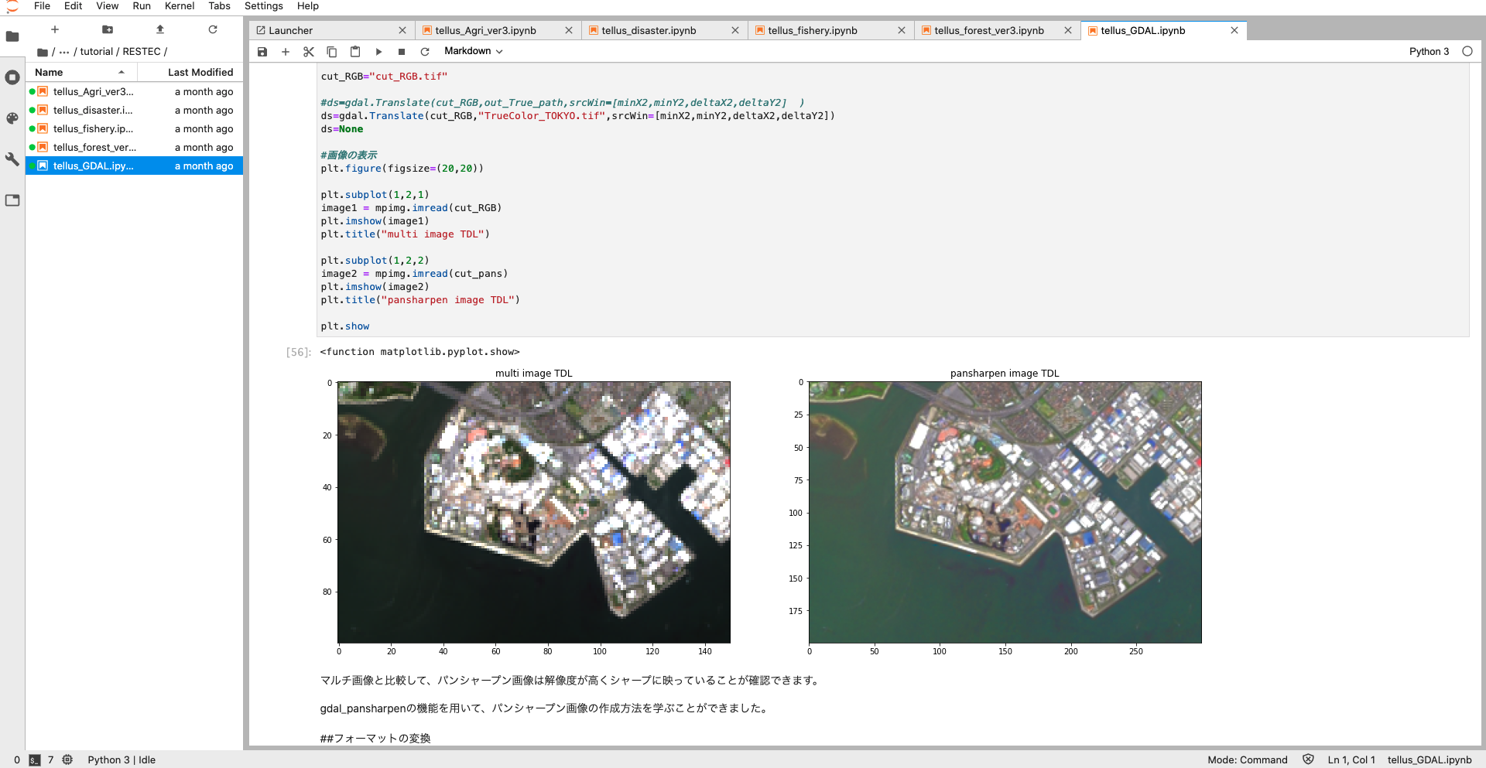Open the Tabs menu
The width and height of the screenshot is (1486, 768).
220,6
